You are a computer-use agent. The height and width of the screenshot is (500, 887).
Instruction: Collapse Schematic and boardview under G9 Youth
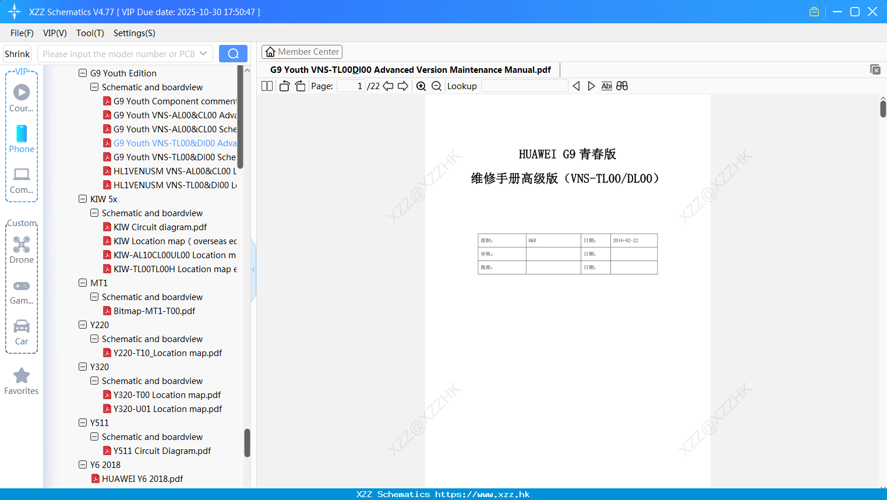[94, 87]
